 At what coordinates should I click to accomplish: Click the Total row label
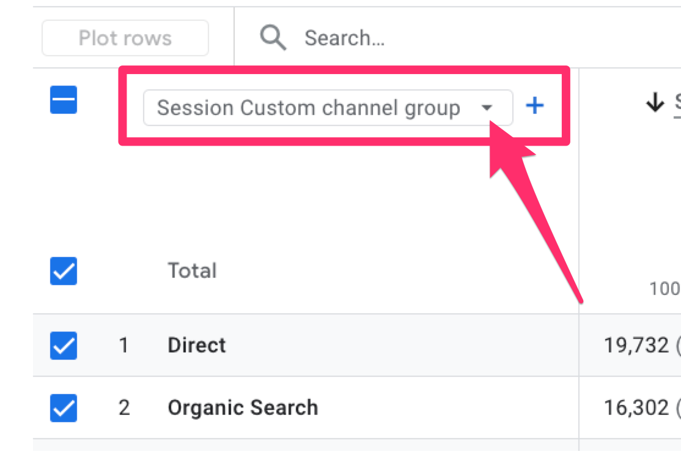tap(192, 271)
